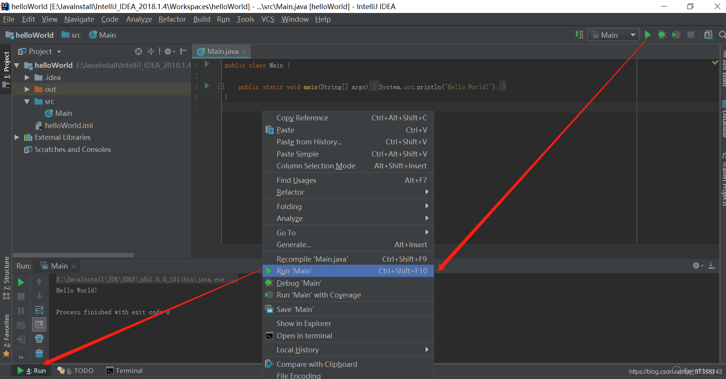Open the 2: Favorites side tab
The image size is (726, 379).
6,335
